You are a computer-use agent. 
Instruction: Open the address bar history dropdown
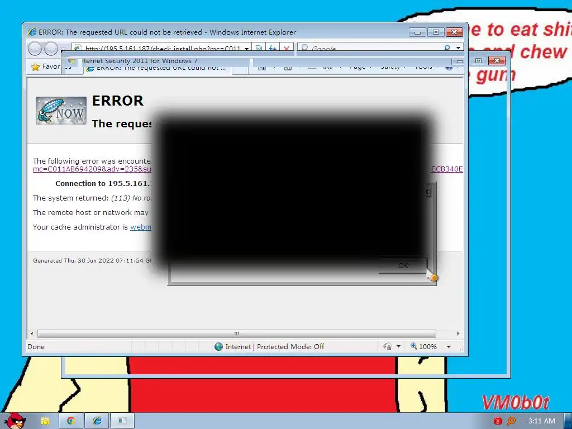click(x=246, y=48)
